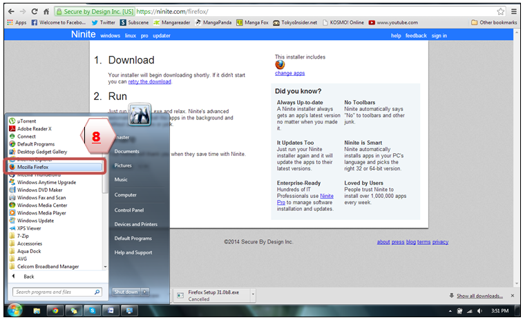Open the privacy link in the footer
This screenshot has height=320, width=523.
440,242
